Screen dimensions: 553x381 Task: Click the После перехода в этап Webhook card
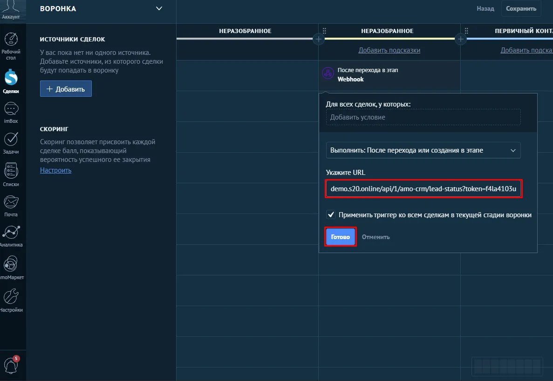pos(389,74)
